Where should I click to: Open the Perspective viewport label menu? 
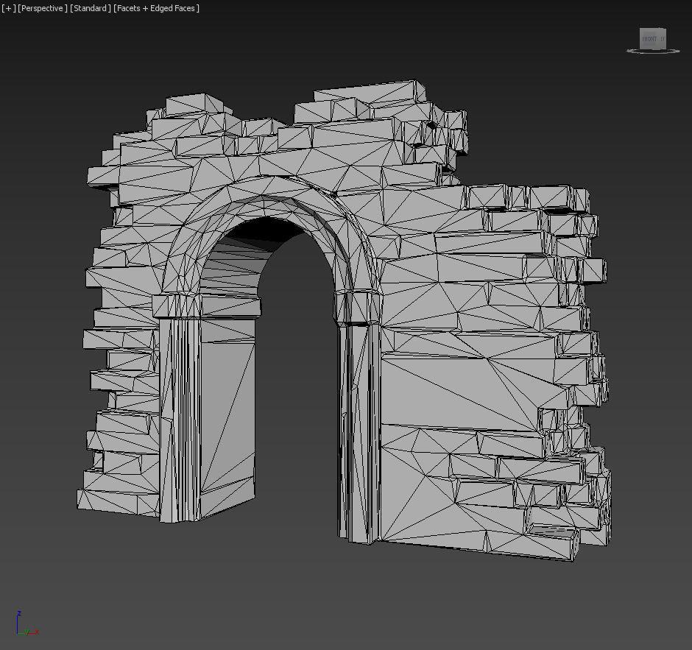(43, 8)
